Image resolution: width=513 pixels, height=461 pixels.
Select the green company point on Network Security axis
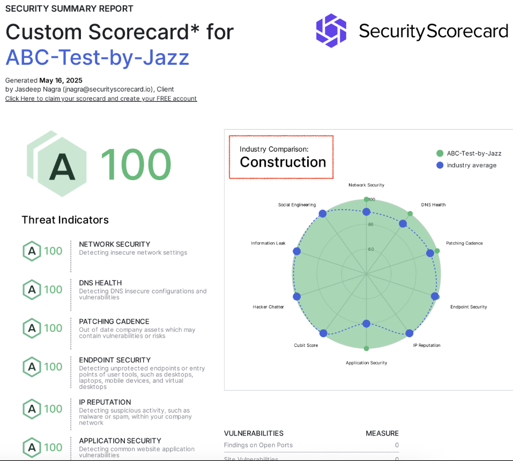click(x=367, y=199)
